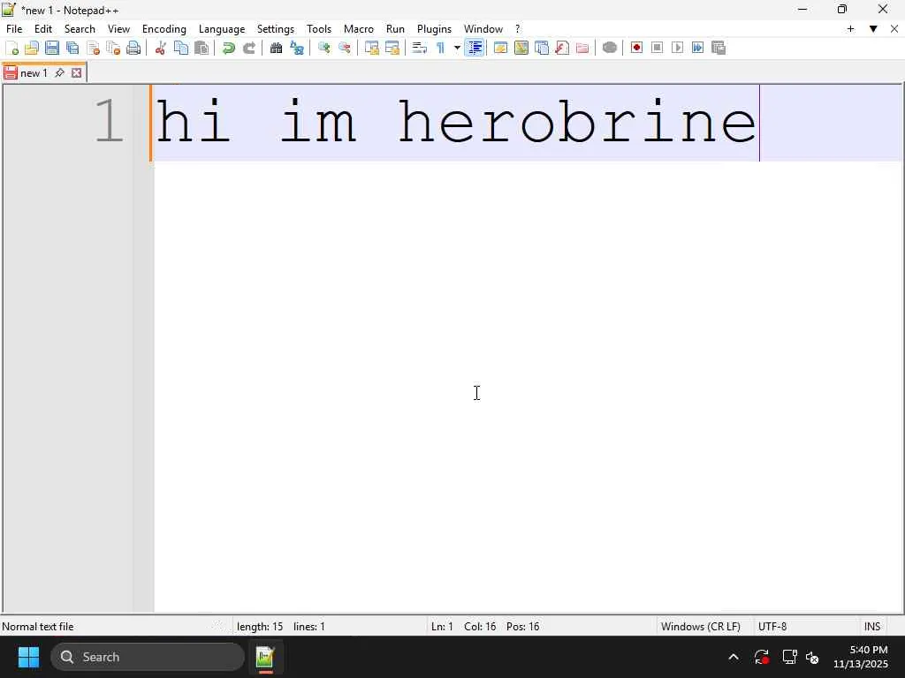Image resolution: width=905 pixels, height=678 pixels.
Task: Open the Tools menu
Action: coord(318,29)
